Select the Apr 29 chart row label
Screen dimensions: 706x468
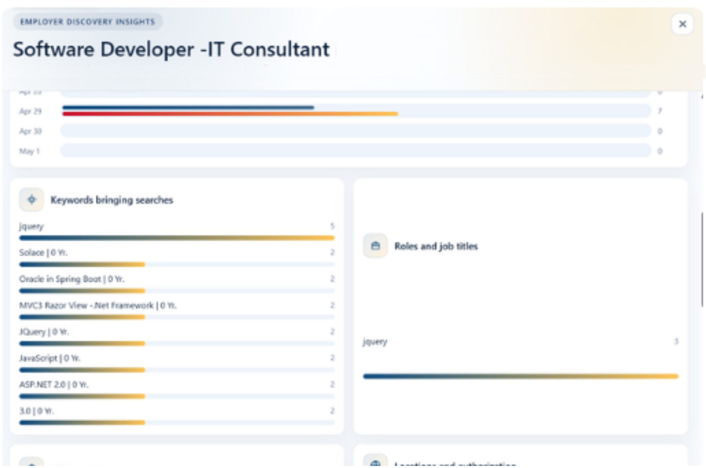coord(31,111)
